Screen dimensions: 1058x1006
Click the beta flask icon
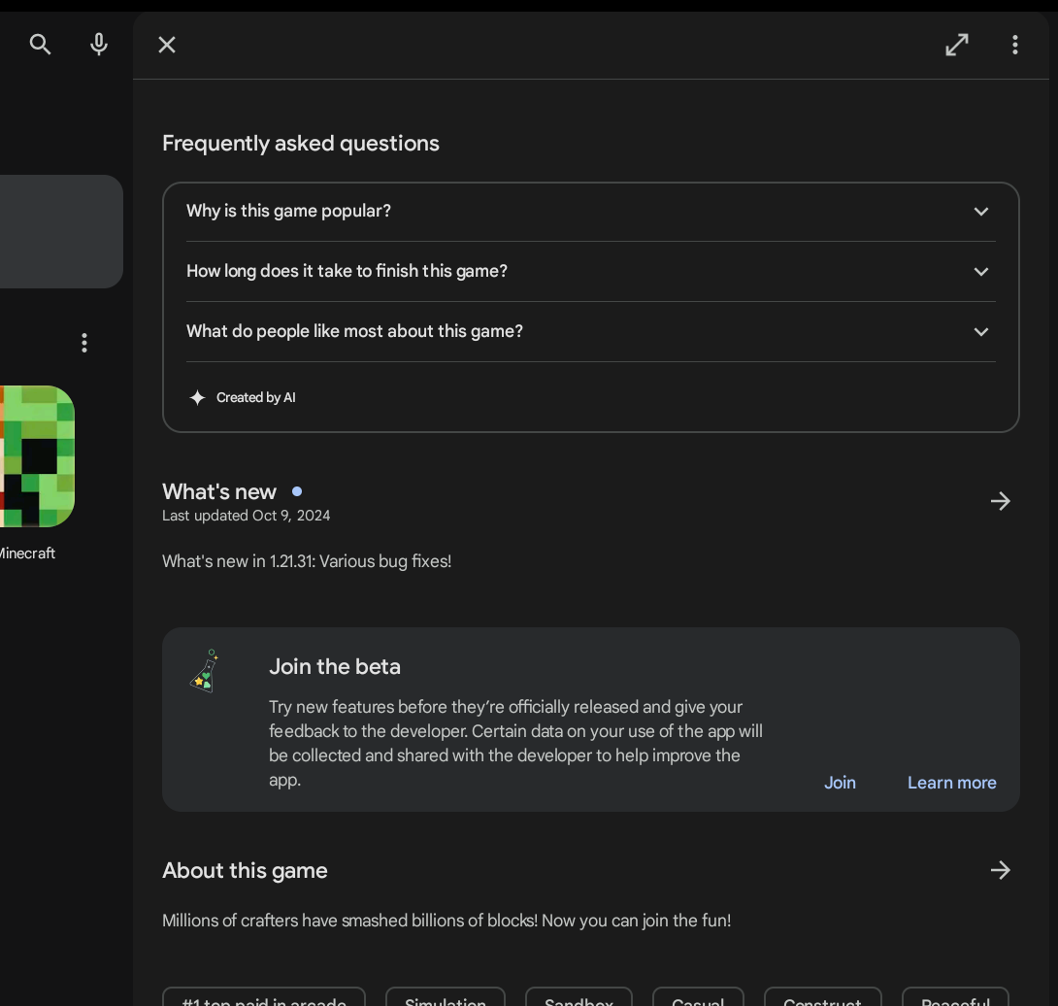point(205,671)
